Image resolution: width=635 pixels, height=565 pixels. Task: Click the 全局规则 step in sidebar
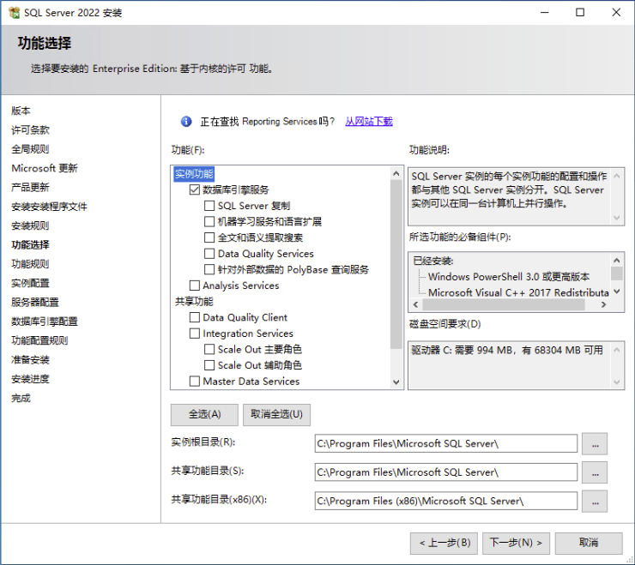tap(30, 149)
